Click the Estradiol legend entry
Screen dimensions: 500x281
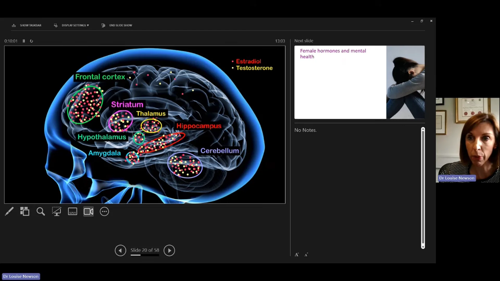(x=248, y=61)
